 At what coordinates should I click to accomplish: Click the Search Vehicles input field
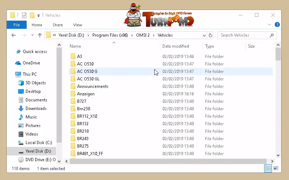point(247,35)
